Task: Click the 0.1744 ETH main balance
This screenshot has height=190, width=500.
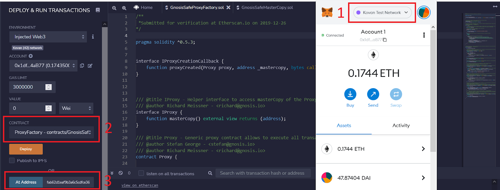Action: tap(374, 73)
